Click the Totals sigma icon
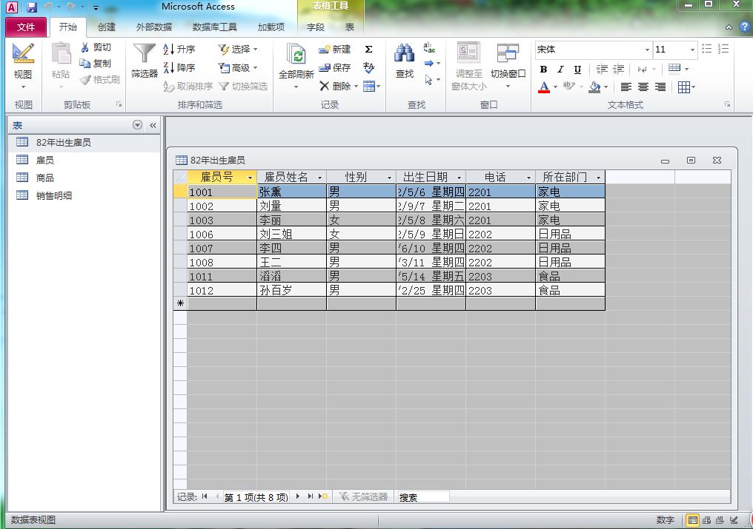The image size is (753, 529). tap(369, 50)
